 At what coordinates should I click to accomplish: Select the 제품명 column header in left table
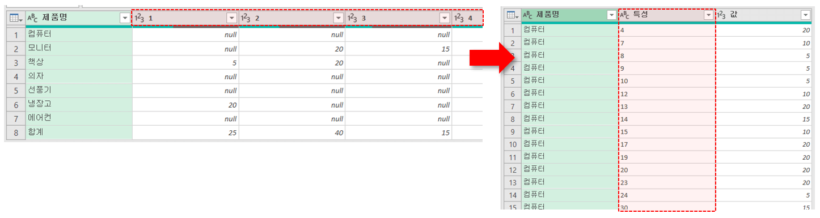79,18
